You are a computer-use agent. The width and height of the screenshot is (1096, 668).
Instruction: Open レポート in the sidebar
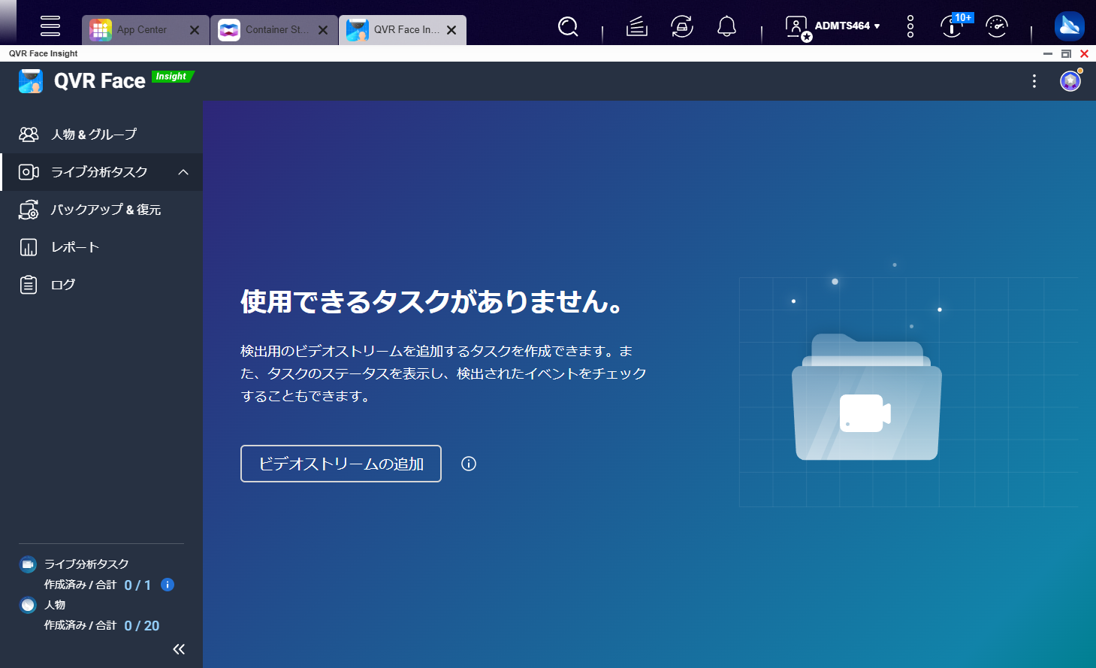tap(101, 247)
